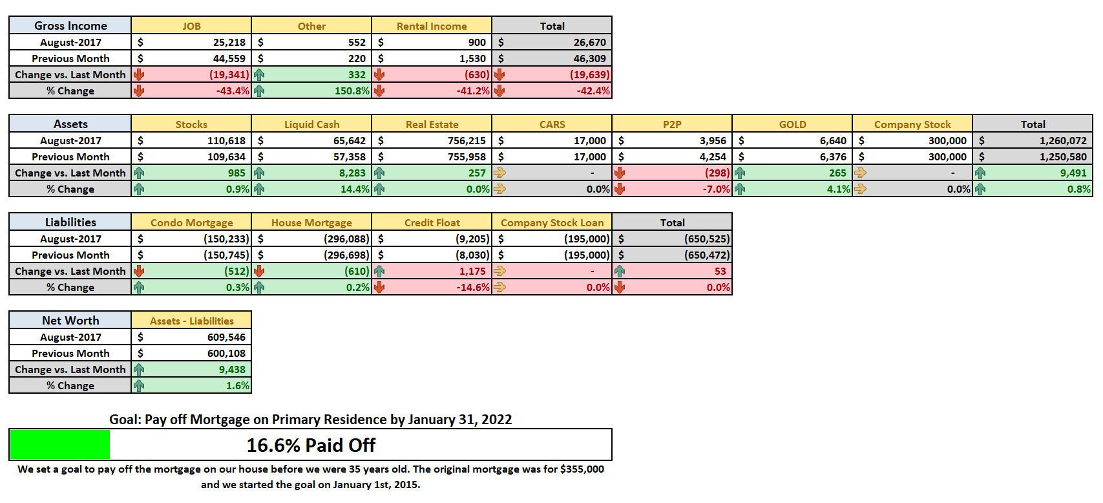
Task: Click red down arrow next to P2P (298)
Action: [x=620, y=173]
